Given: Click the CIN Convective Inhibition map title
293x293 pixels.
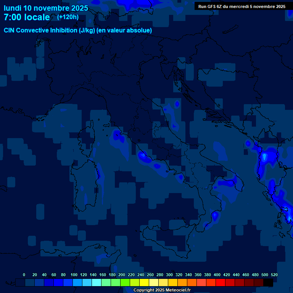Looking at the screenshot, I should point(78,31).
